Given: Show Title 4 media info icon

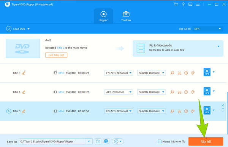Looking at the screenshot, I should (186, 92).
